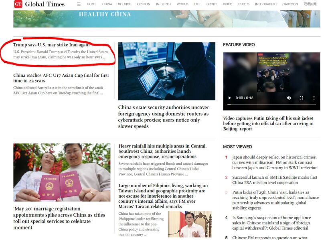Open the May 20 marriage registration headline
The height and width of the screenshot is (240, 330).
coord(59,218)
